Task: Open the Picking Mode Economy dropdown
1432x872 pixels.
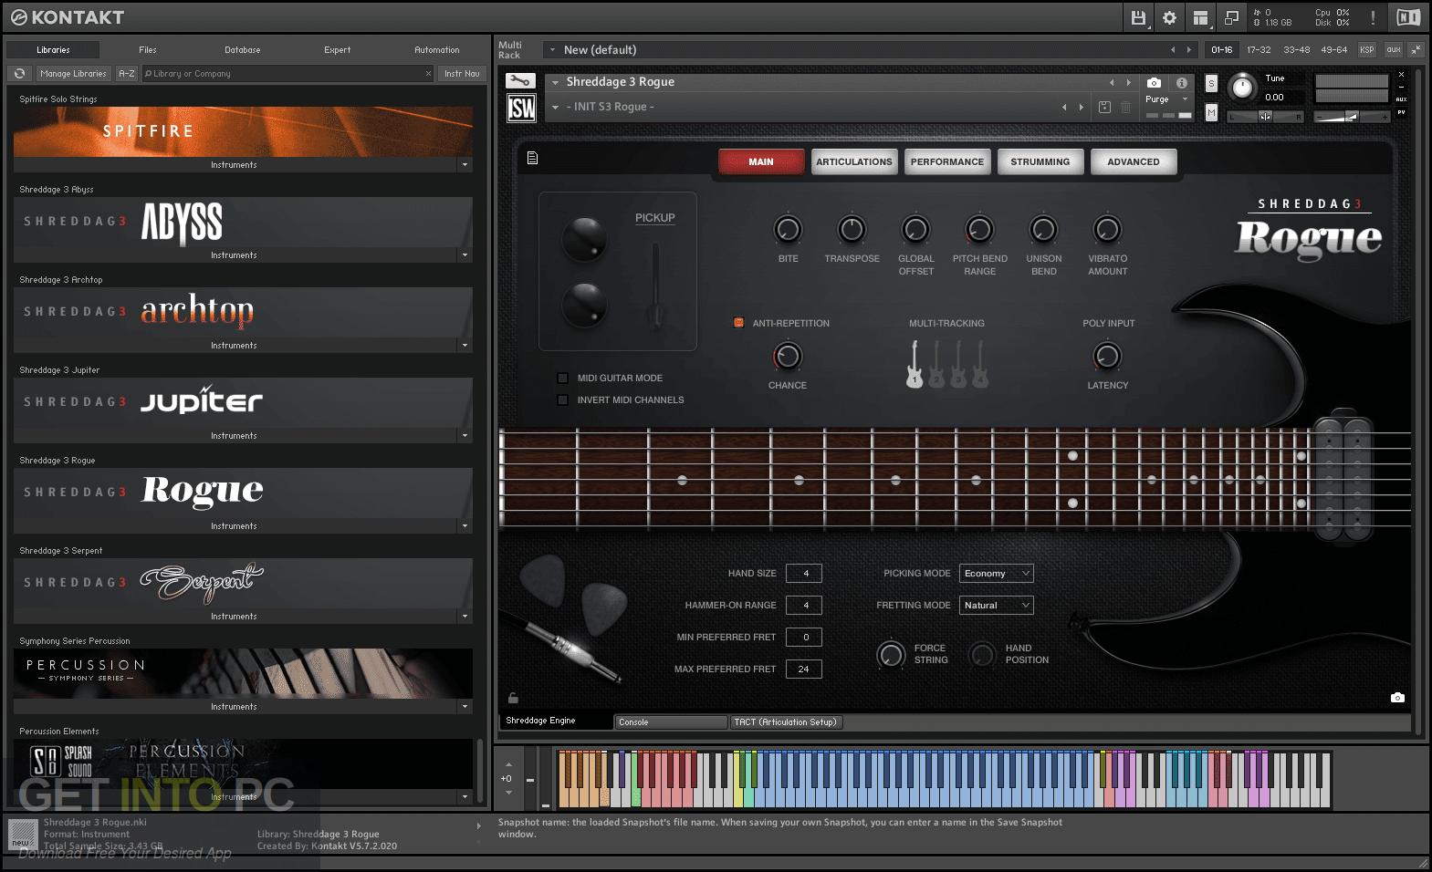Action: tap(996, 573)
